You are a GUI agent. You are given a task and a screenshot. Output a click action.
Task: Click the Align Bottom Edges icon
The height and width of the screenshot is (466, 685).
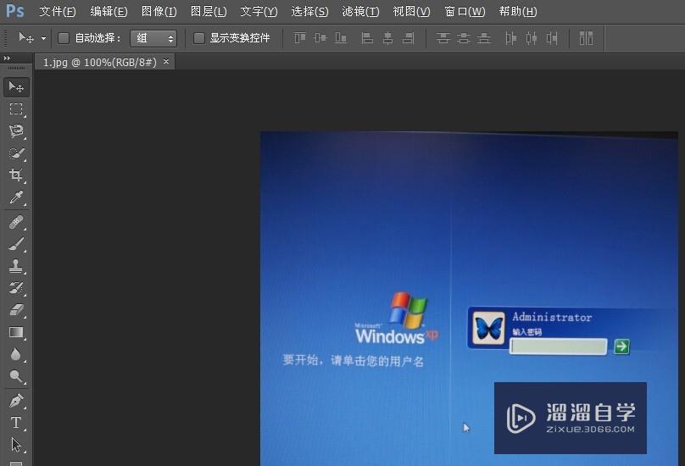pos(341,38)
